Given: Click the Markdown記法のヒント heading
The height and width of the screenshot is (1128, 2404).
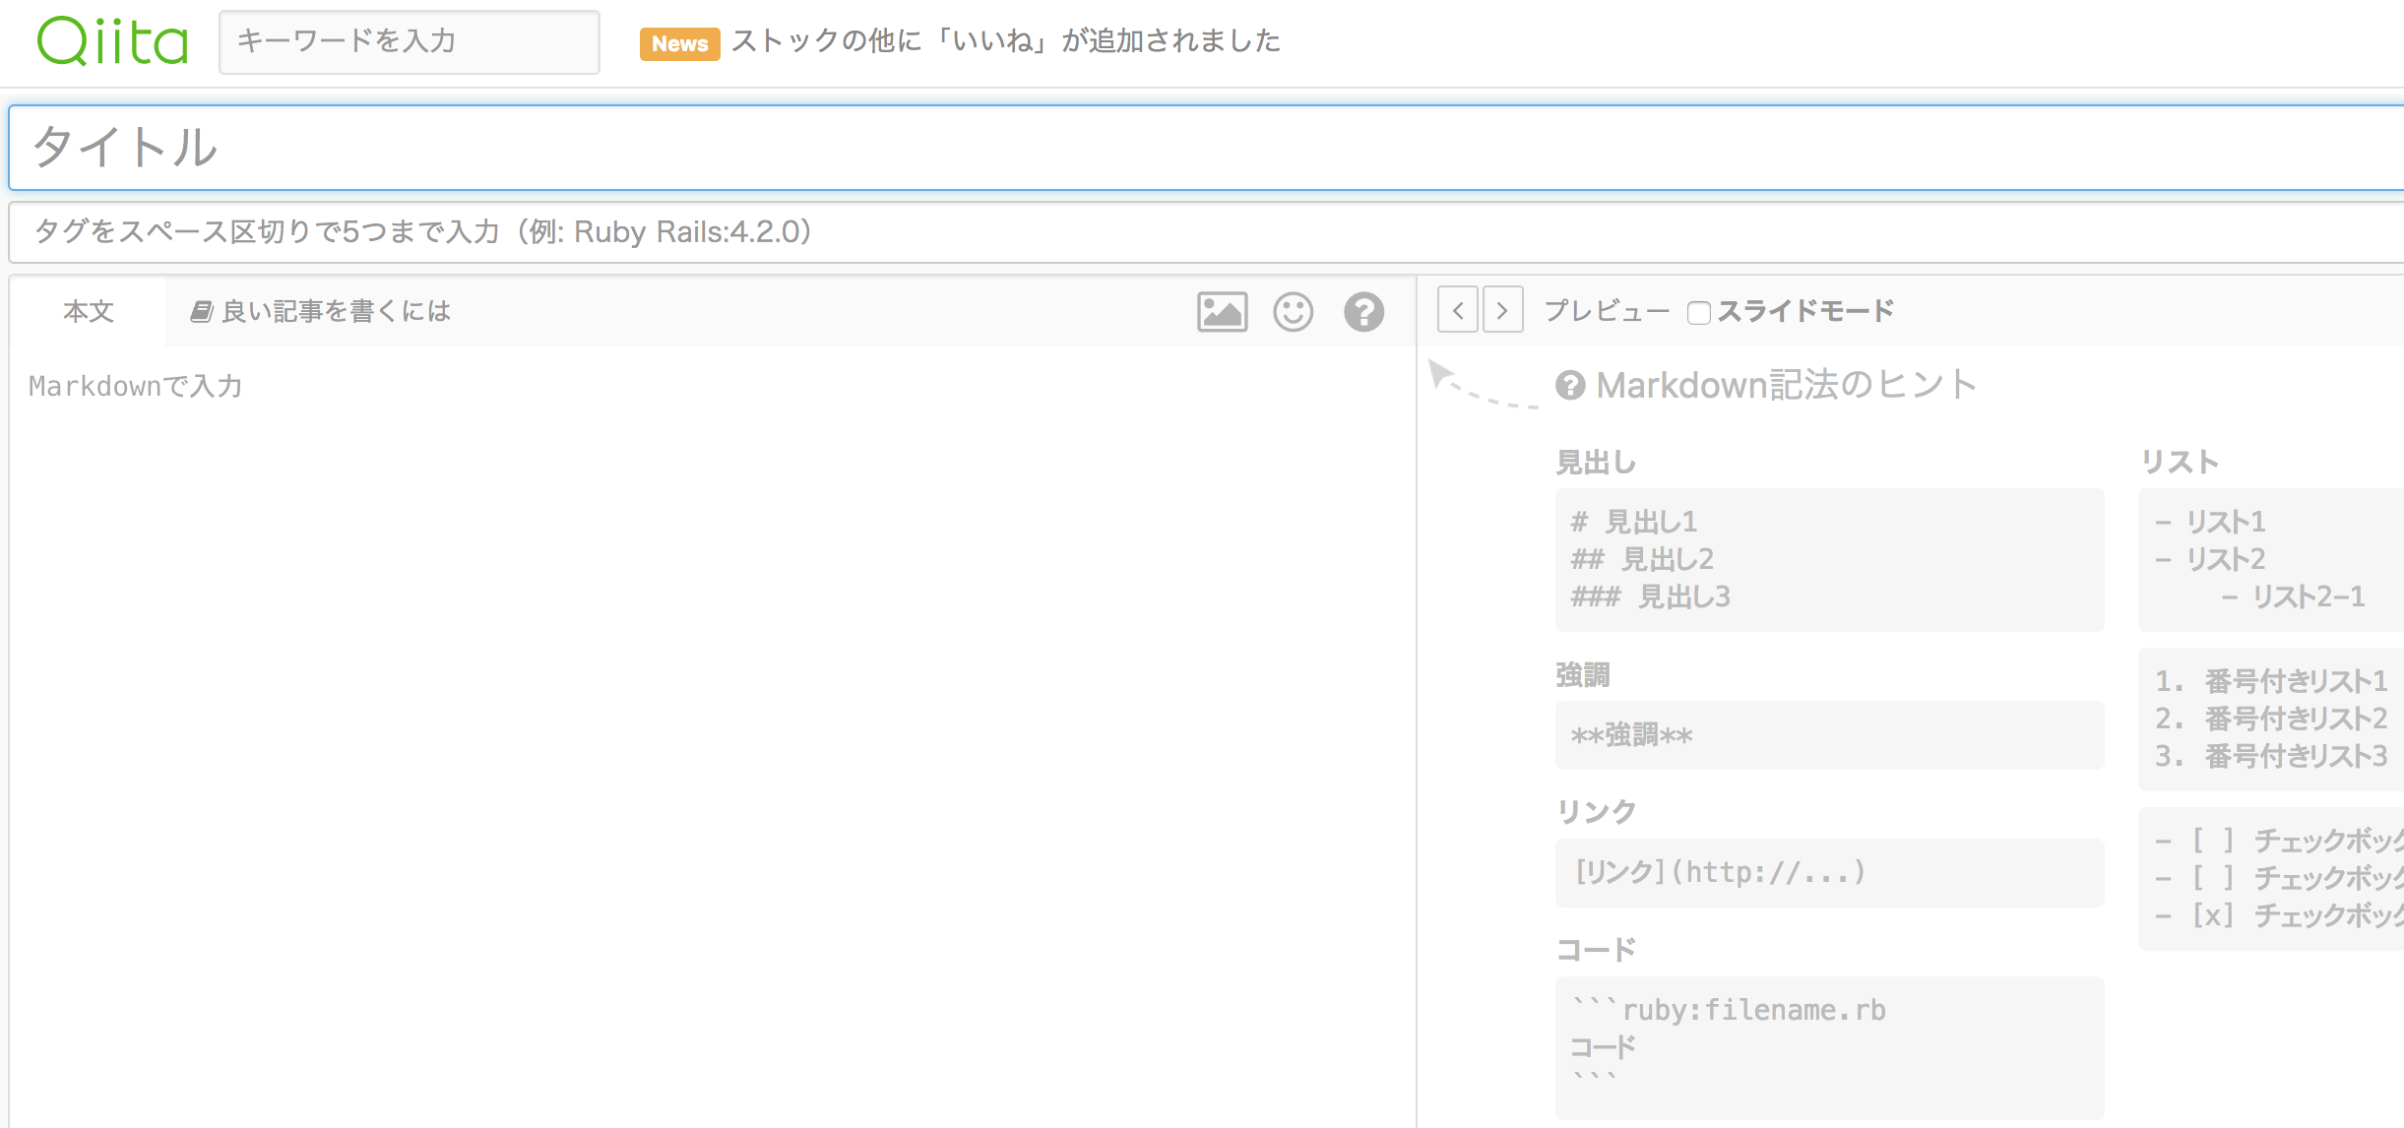Looking at the screenshot, I should click(x=1786, y=385).
